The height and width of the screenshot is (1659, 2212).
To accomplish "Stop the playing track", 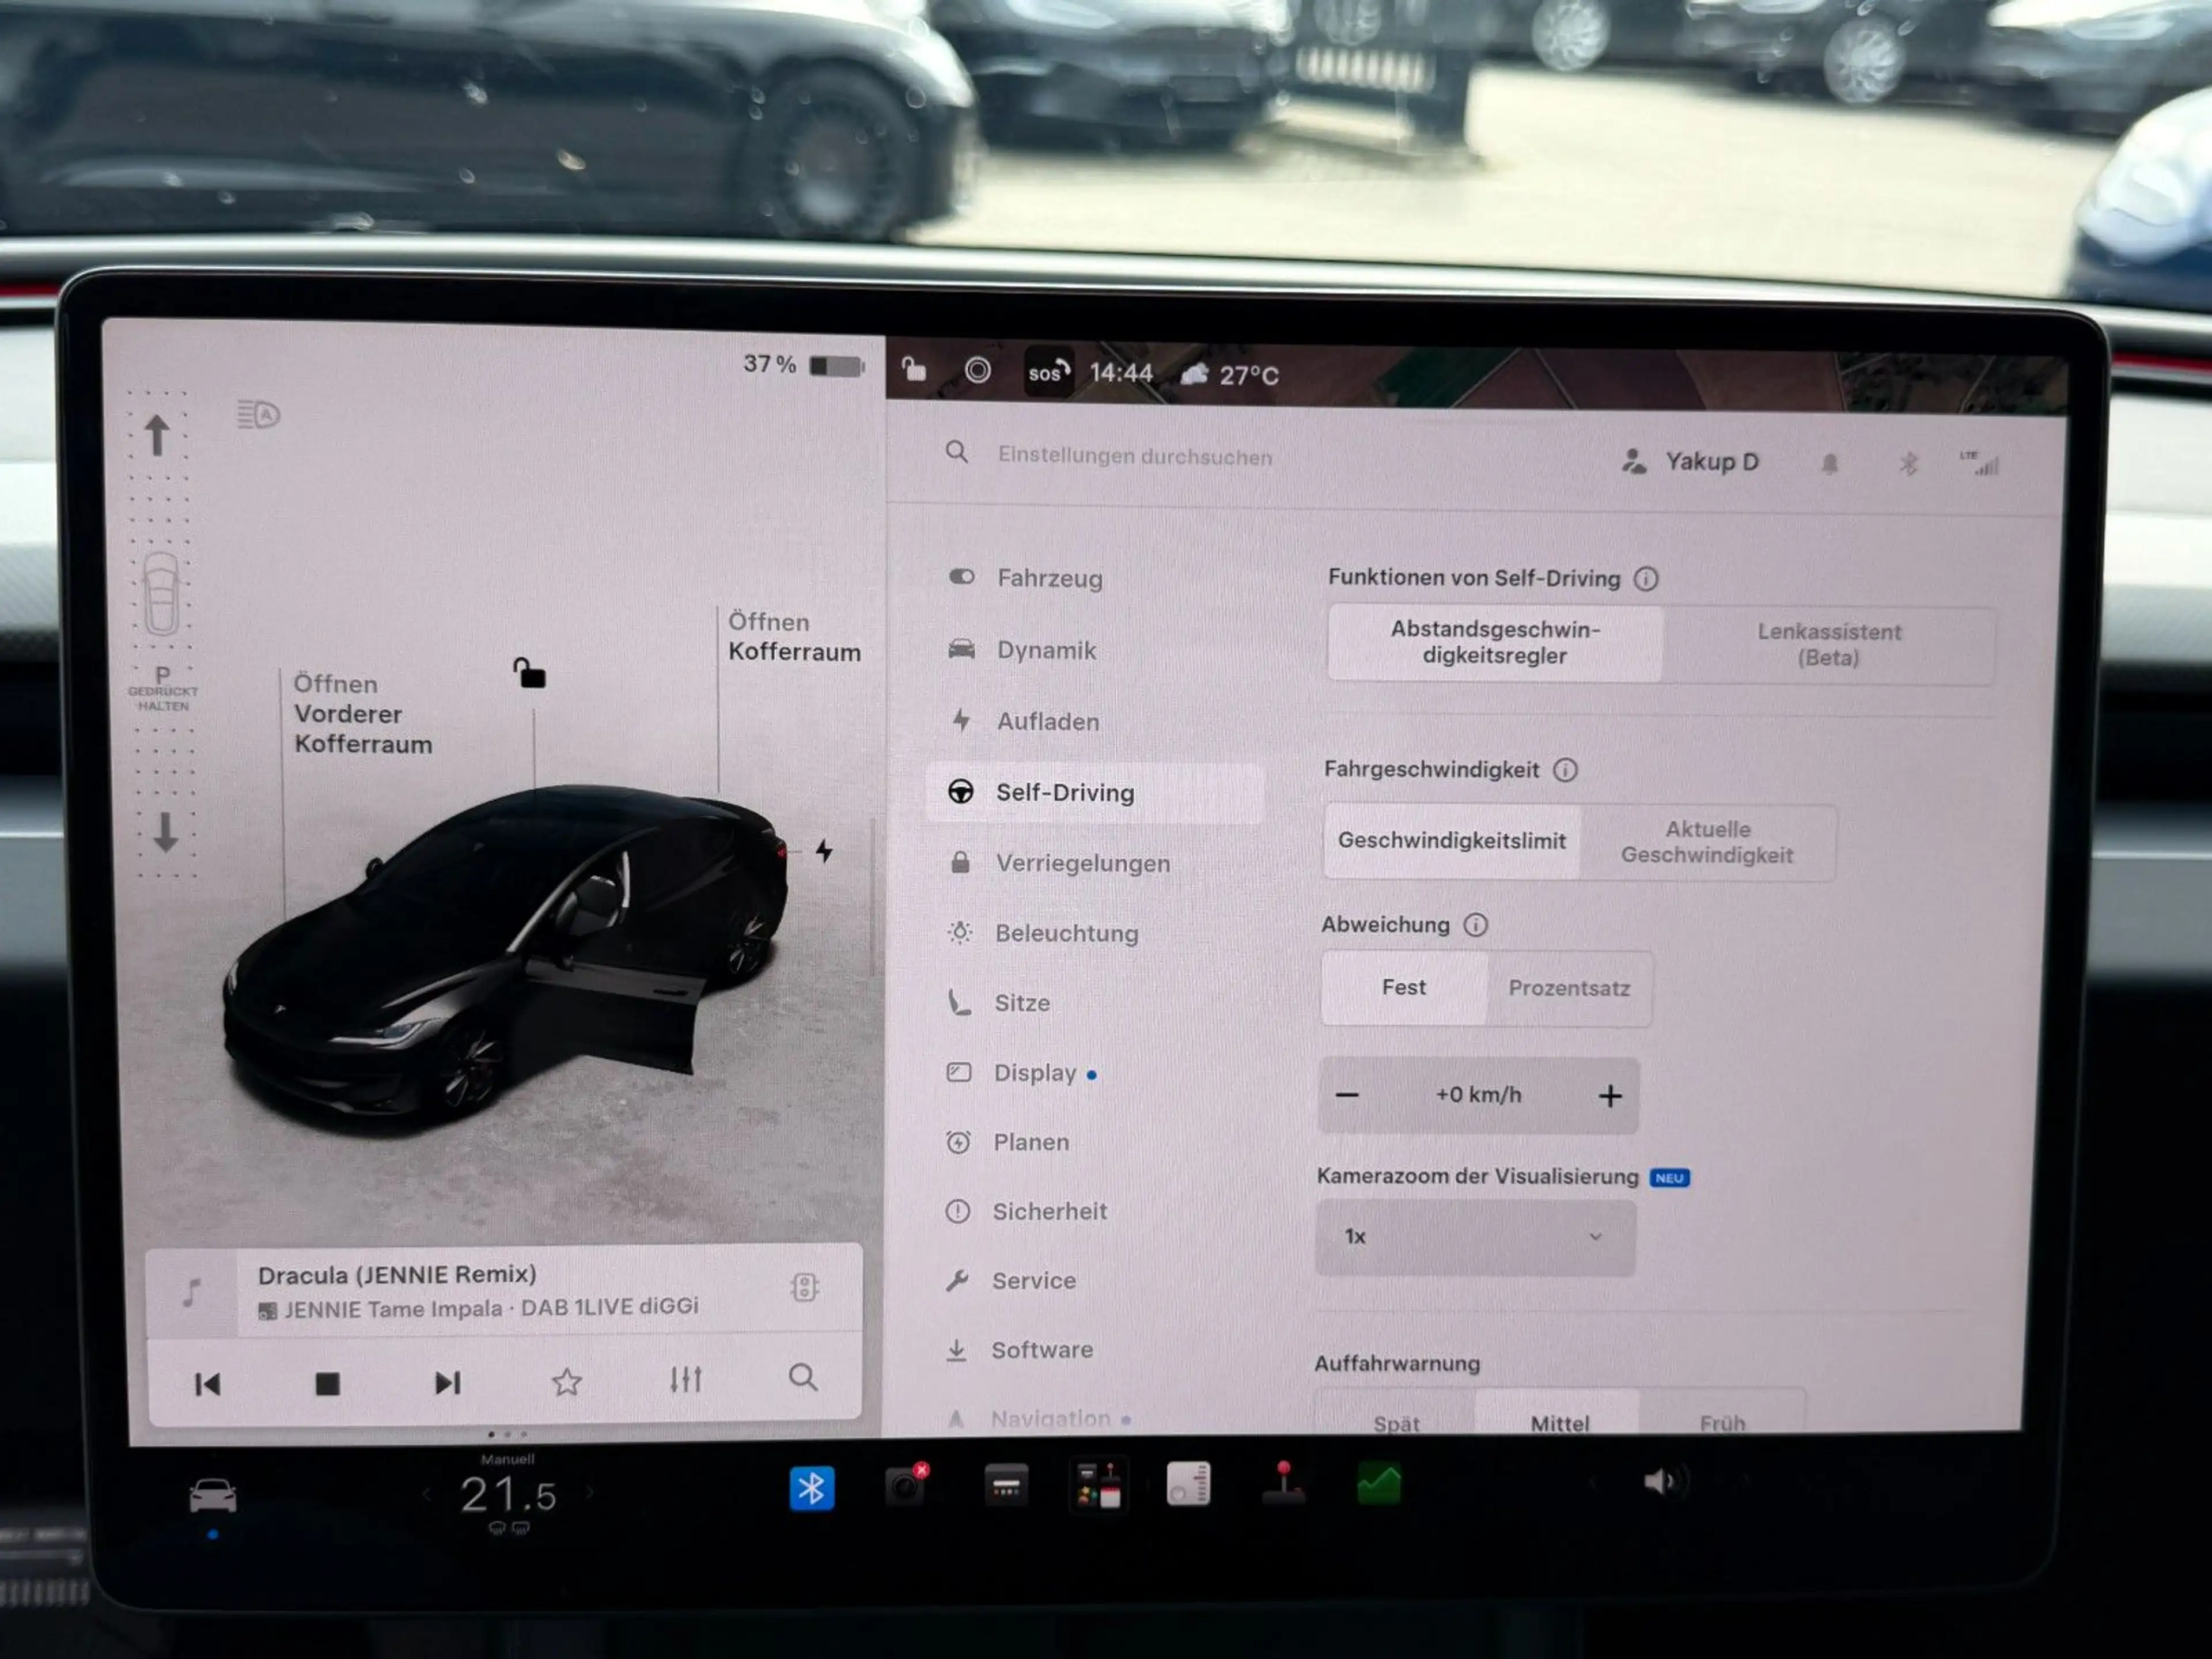I will tap(327, 1384).
